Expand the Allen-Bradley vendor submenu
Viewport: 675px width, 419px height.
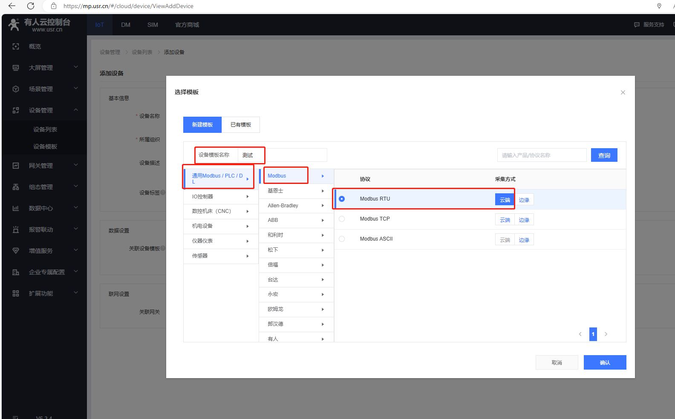[323, 206]
